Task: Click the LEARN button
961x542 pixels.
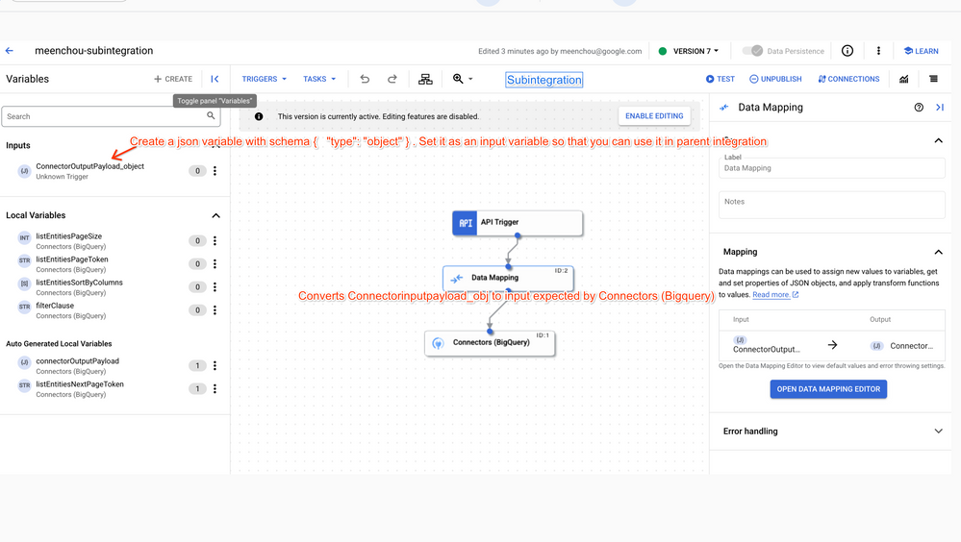Action: (922, 51)
